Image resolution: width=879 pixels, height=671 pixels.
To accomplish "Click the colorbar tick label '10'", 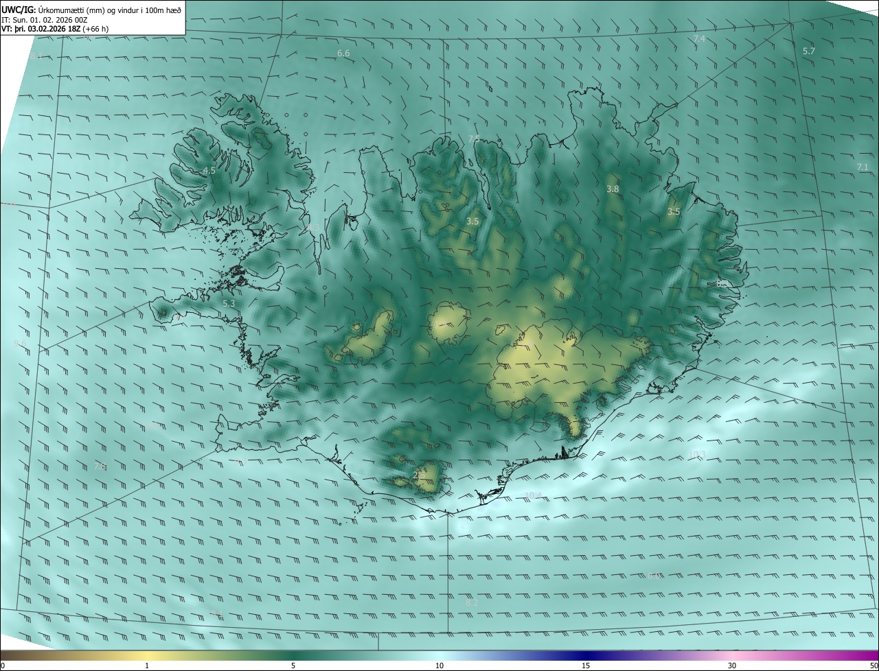I will (439, 666).
